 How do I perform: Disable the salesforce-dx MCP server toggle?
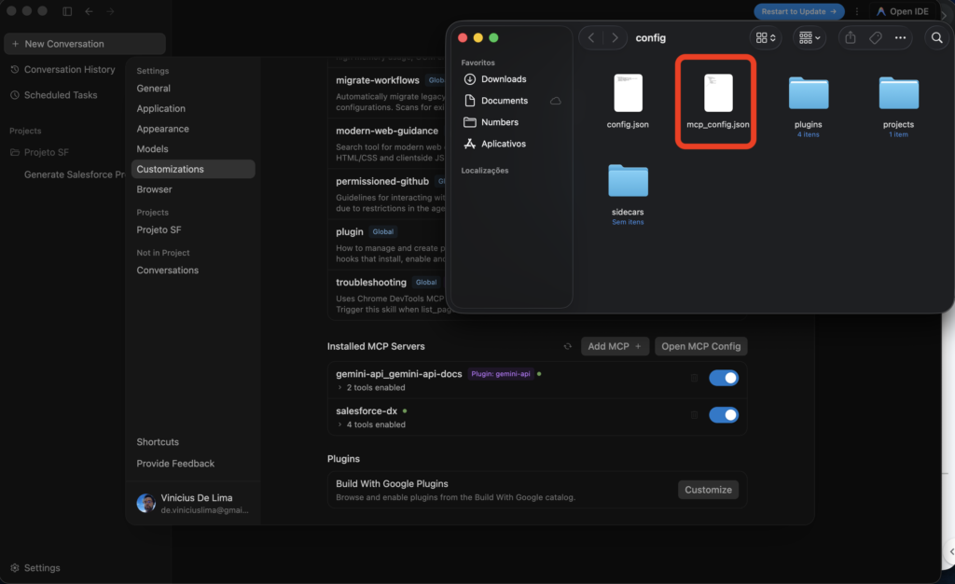pyautogui.click(x=724, y=415)
